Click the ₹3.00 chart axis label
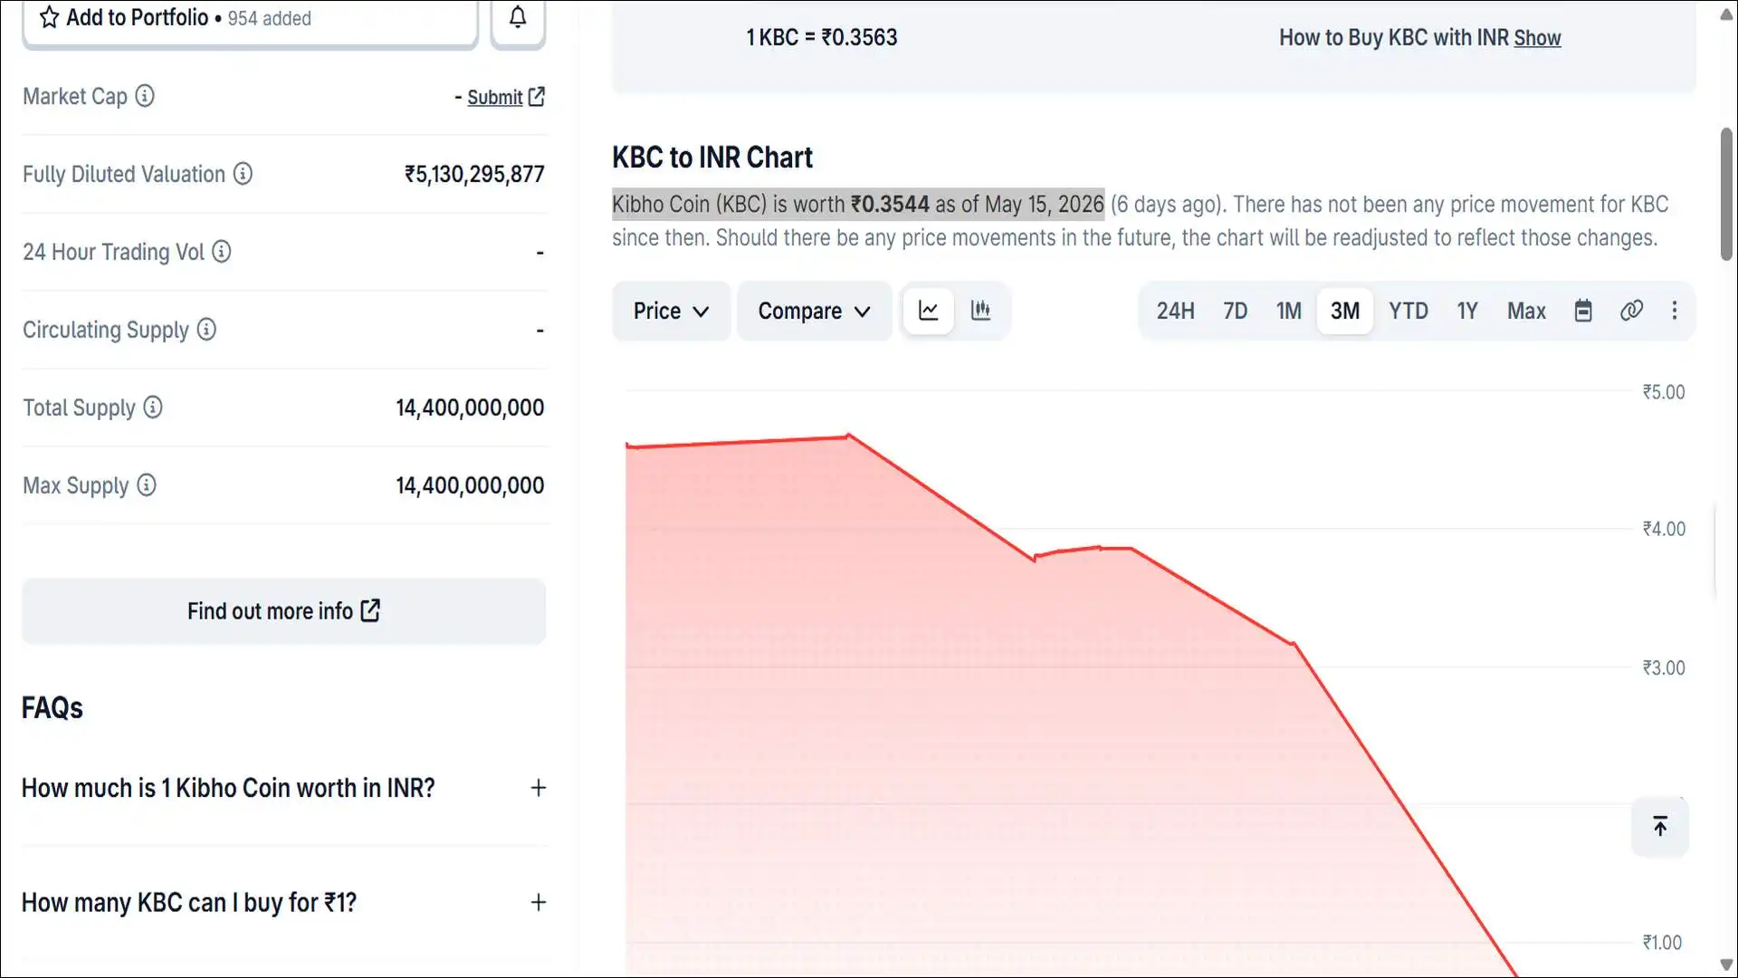 click(x=1664, y=668)
